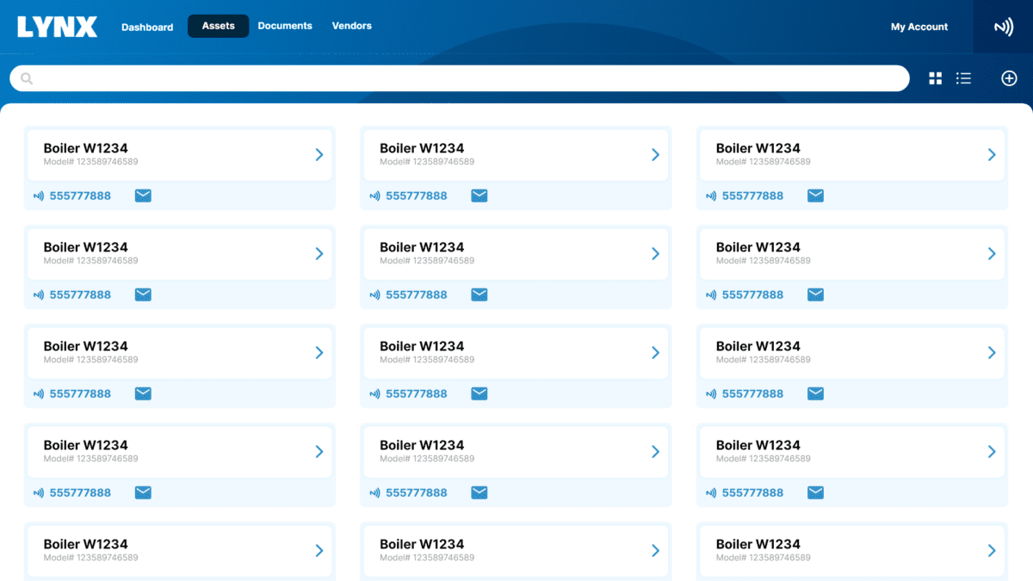This screenshot has width=1033, height=581.
Task: Open My Account
Action: [x=919, y=27]
